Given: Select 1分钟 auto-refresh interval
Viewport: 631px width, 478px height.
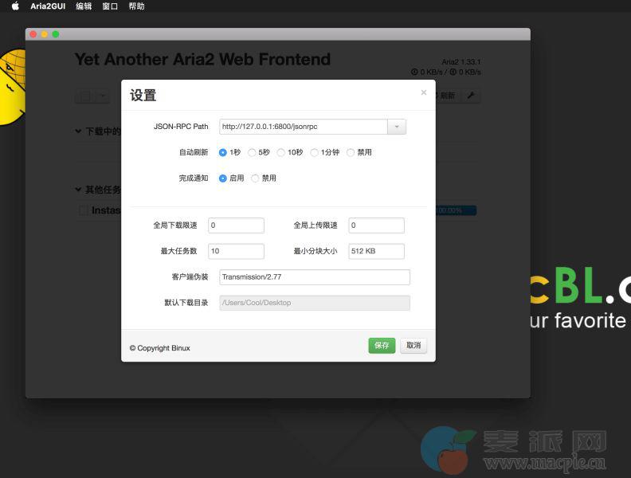Looking at the screenshot, I should 315,152.
